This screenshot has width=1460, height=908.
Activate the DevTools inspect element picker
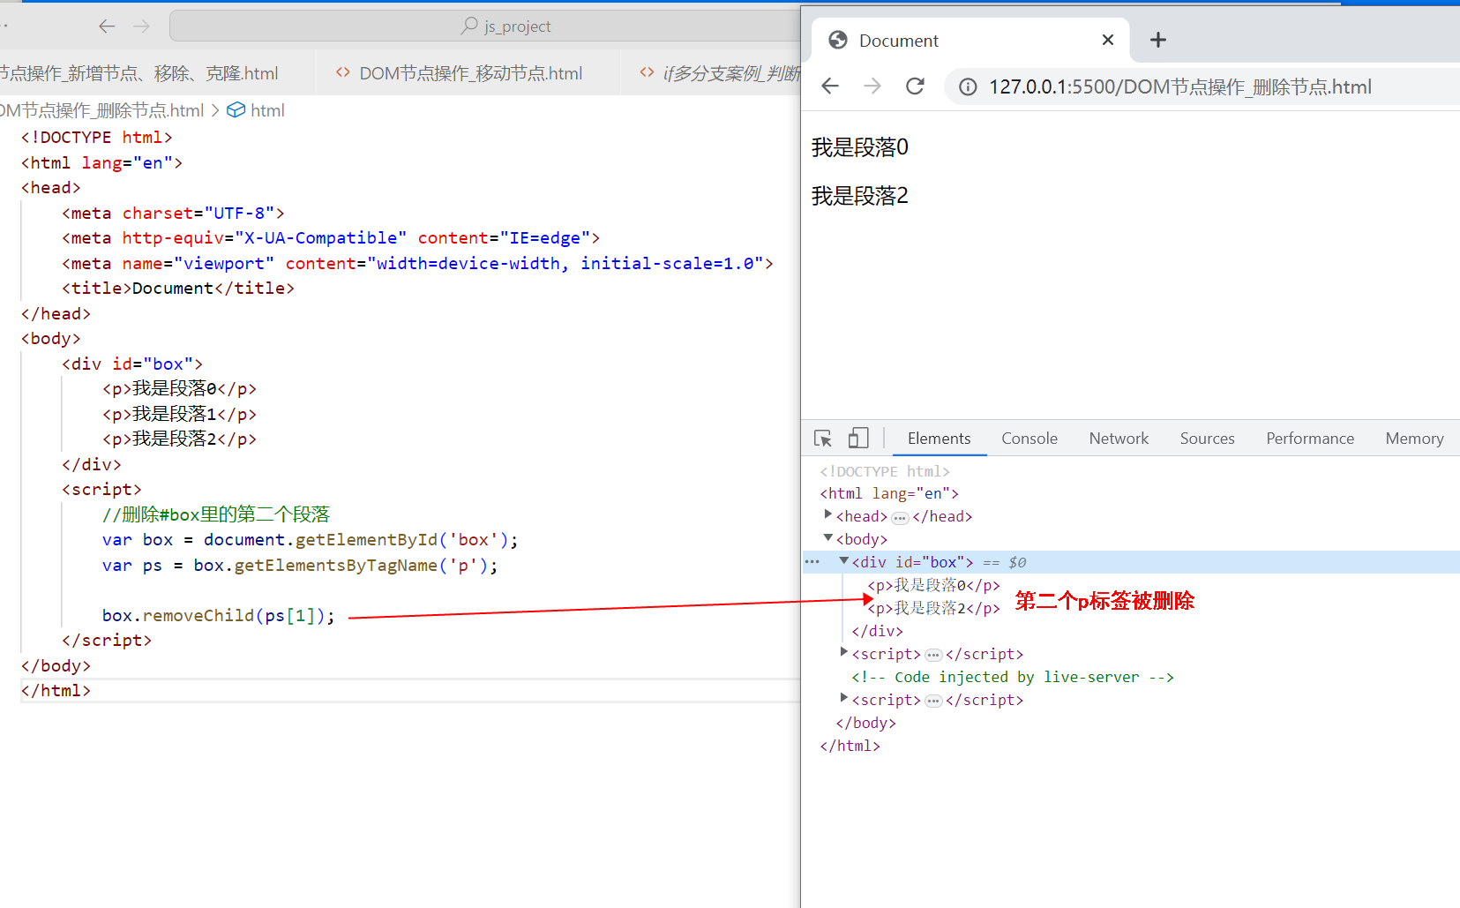click(x=823, y=439)
